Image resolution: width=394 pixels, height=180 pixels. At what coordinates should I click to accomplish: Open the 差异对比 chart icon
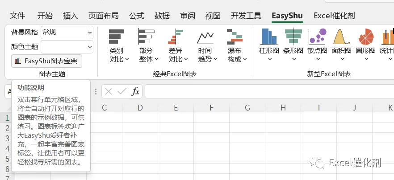tap(176, 37)
